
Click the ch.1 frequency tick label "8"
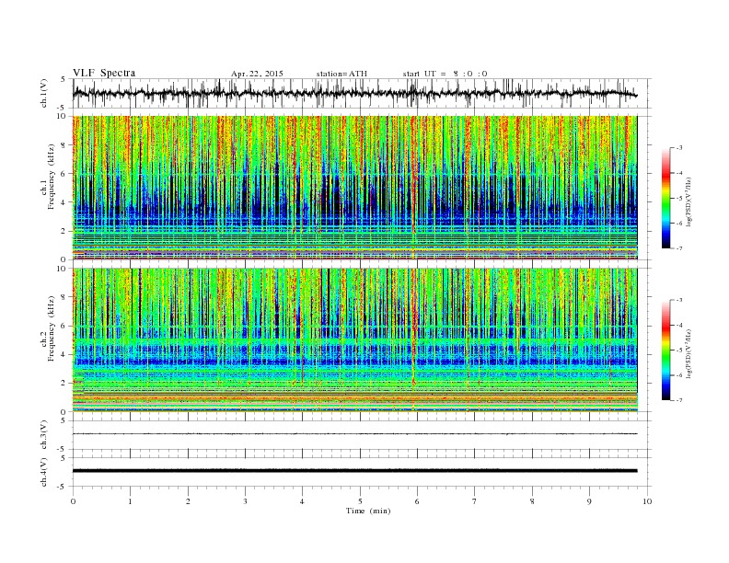click(x=64, y=145)
